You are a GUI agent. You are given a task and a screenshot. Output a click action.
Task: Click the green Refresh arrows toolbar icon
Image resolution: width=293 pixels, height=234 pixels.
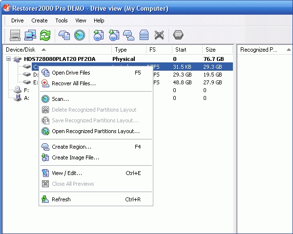45,35
